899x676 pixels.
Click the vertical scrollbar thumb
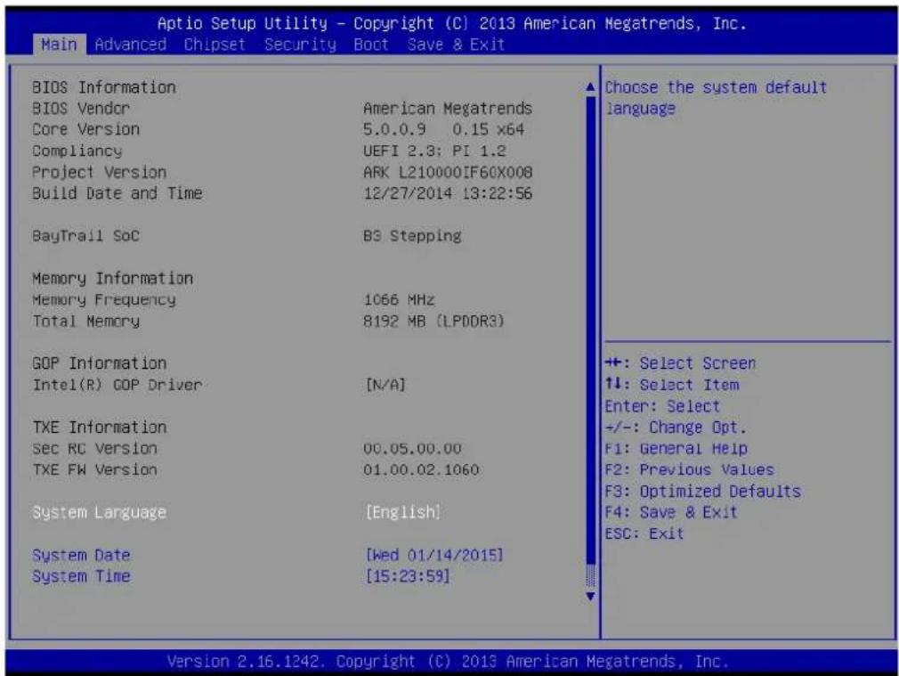tap(590, 330)
